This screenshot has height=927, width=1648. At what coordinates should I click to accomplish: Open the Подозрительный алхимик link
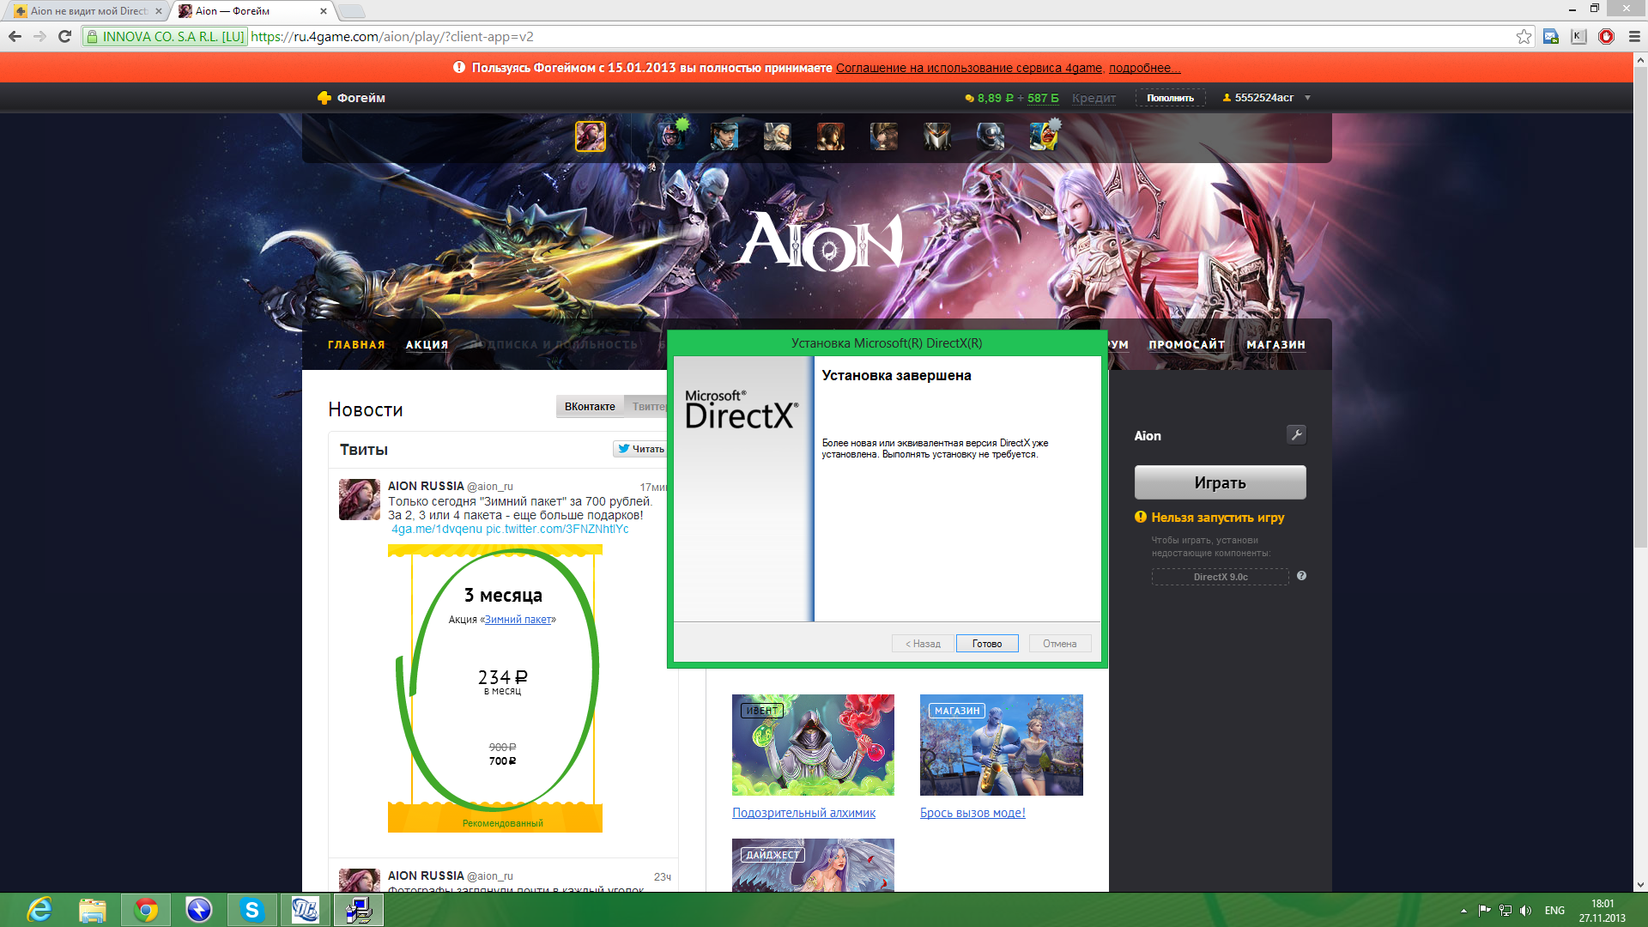[803, 813]
